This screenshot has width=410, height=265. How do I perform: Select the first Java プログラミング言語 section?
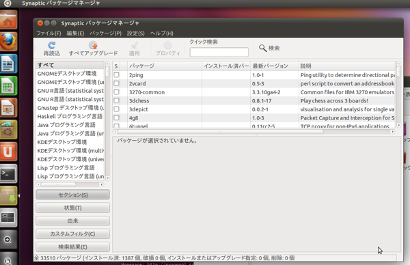click(70, 125)
